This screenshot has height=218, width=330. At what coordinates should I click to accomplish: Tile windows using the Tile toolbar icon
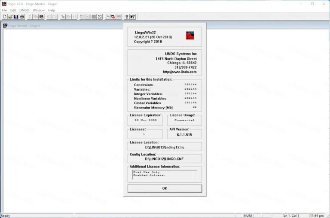click(x=119, y=17)
